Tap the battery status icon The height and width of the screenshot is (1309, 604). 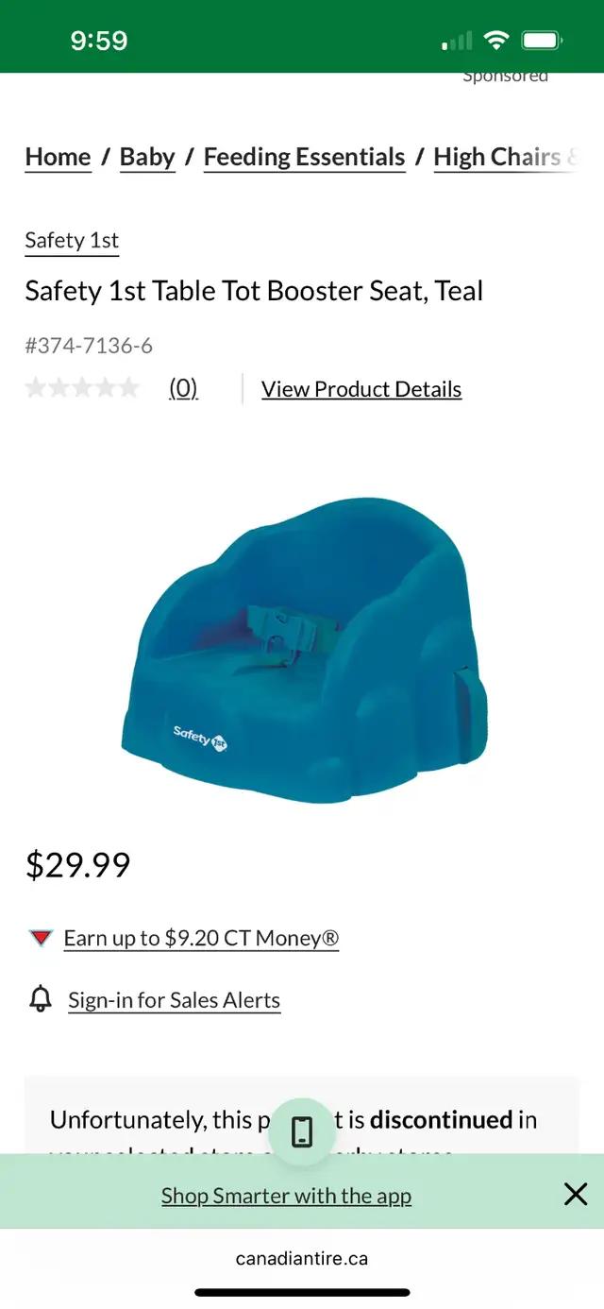pos(543,41)
